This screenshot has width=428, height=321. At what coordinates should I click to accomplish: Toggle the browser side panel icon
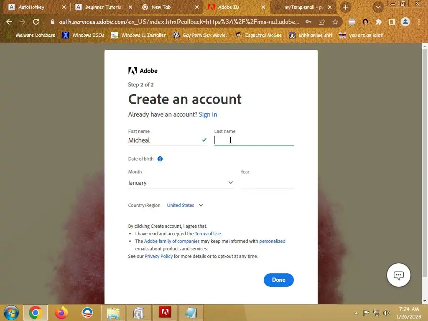pos(392,22)
